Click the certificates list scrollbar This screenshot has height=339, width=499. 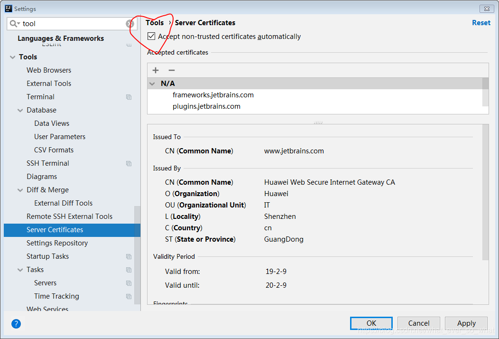click(x=485, y=92)
